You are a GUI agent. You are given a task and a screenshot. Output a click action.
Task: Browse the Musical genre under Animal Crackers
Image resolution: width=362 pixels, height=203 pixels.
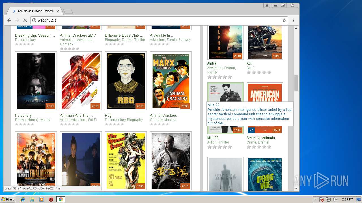tap(170, 120)
